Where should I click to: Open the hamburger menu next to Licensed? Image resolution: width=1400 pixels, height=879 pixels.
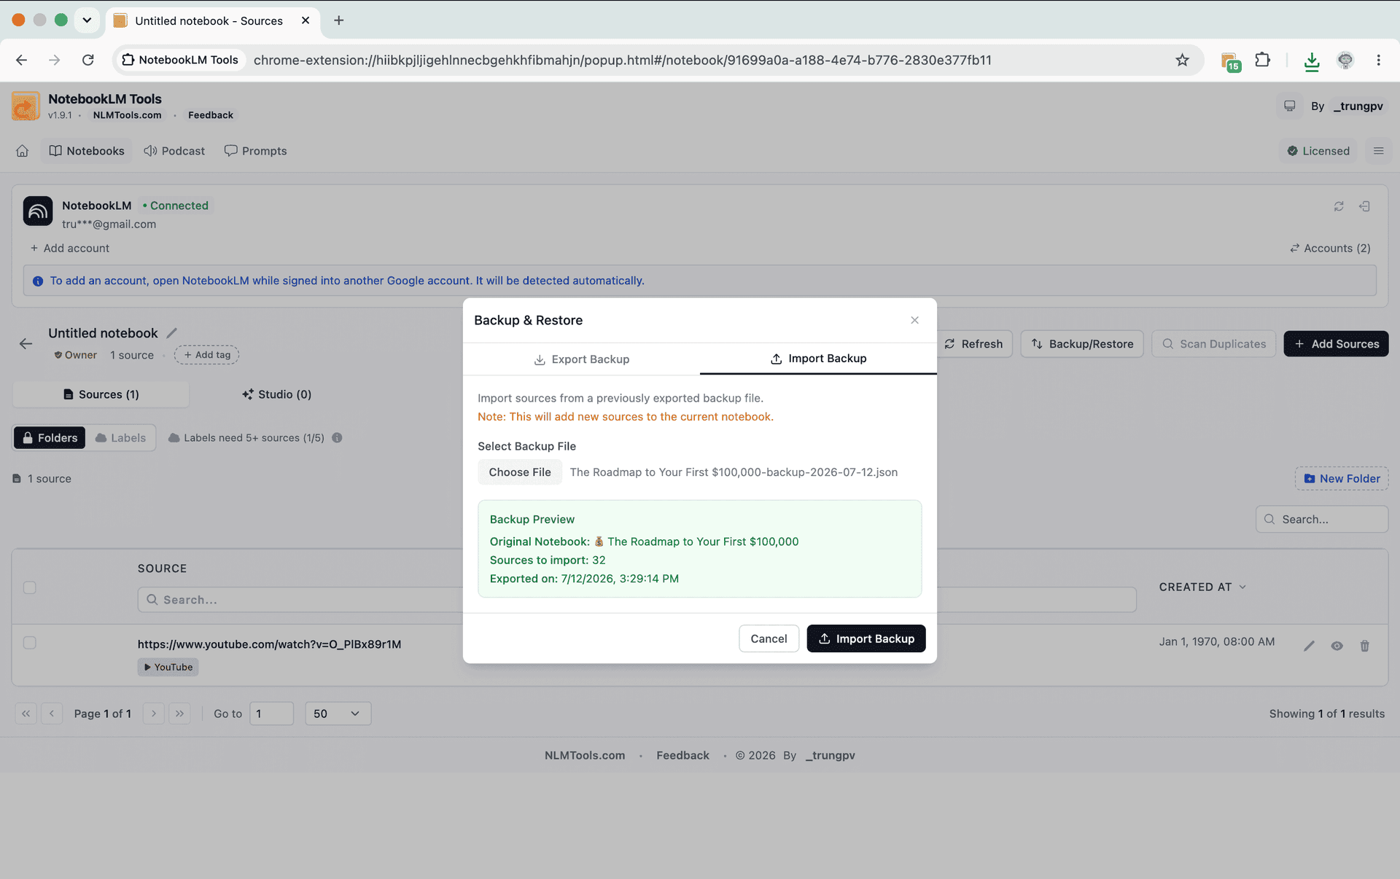click(x=1378, y=151)
